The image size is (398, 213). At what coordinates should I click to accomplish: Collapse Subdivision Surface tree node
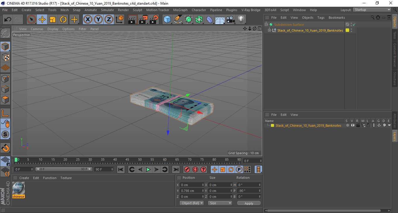[266, 25]
